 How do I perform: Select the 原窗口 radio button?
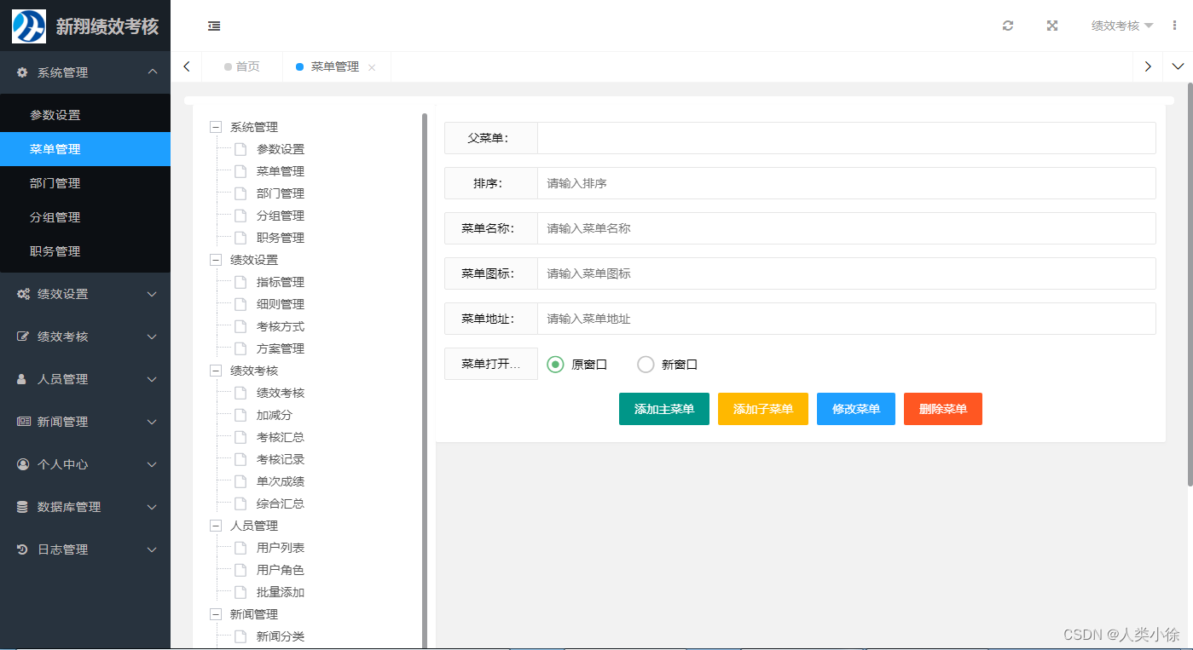coord(555,365)
